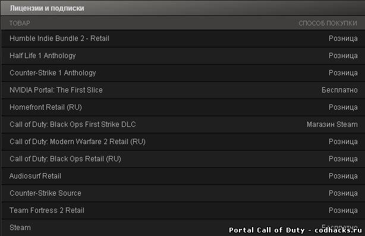Click Магазин Steam purchase method
365x236 pixels.
coord(332,125)
